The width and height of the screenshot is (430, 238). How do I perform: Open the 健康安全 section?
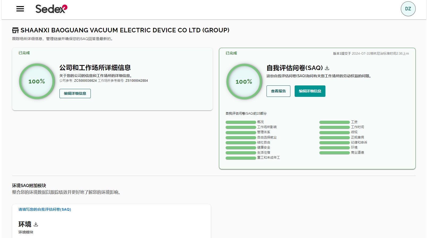tap(264, 148)
